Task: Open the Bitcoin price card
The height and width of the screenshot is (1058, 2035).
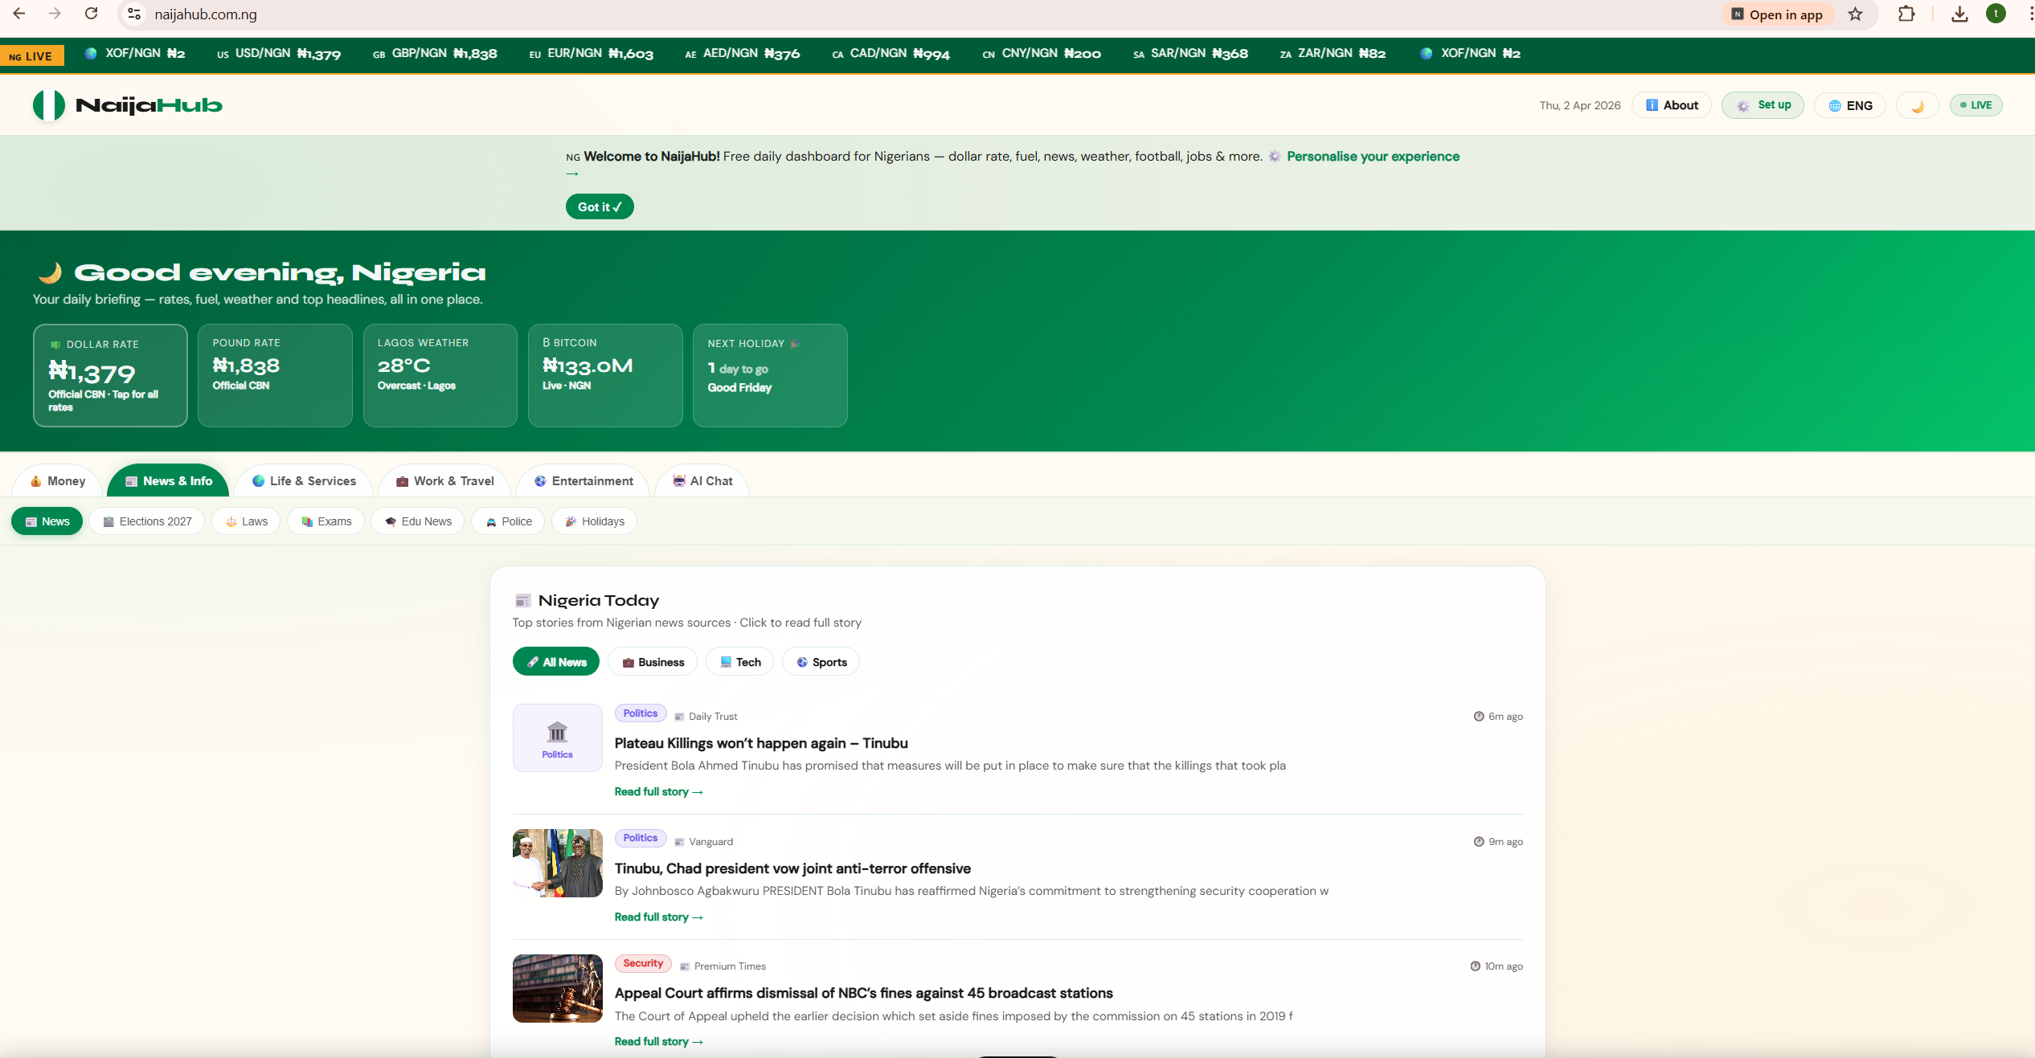Action: coord(605,375)
